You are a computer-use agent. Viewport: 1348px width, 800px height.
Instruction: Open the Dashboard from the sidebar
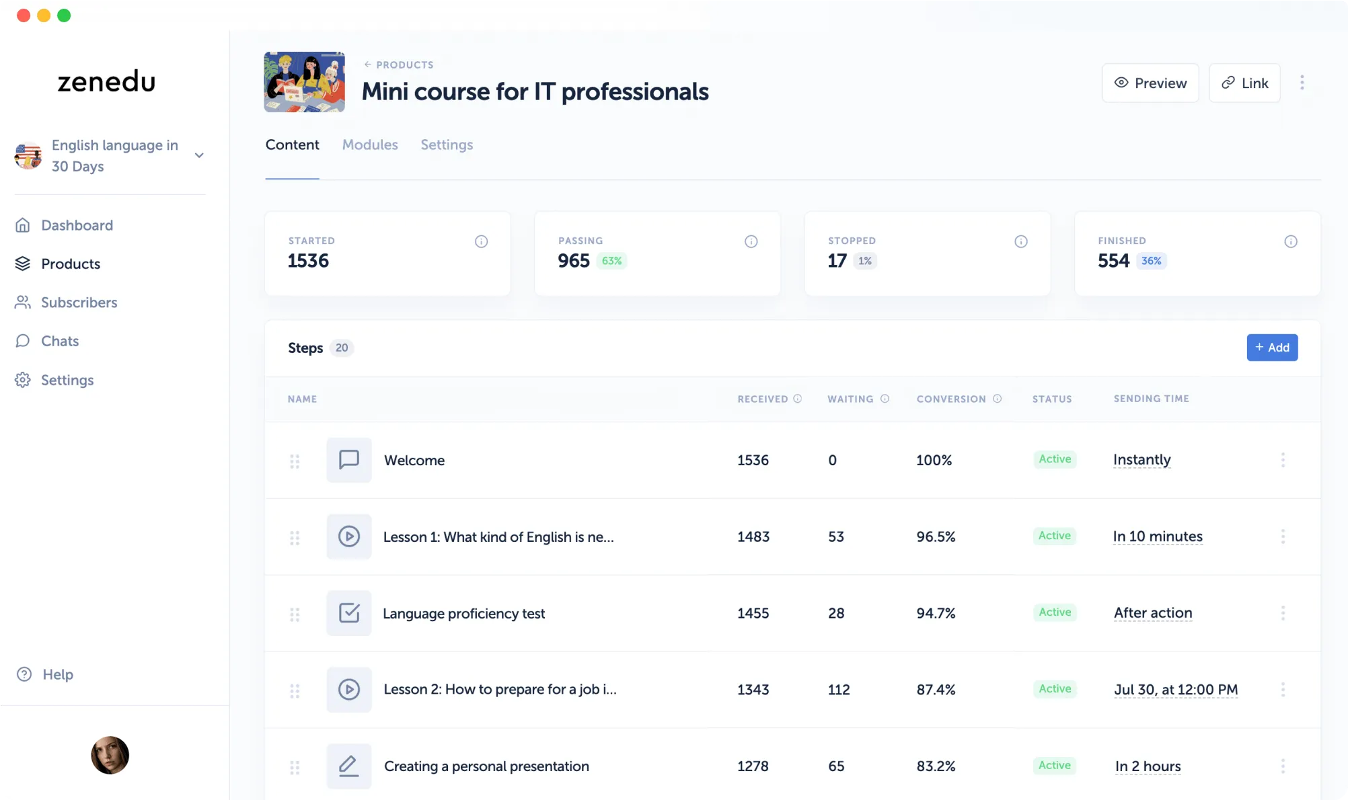76,225
